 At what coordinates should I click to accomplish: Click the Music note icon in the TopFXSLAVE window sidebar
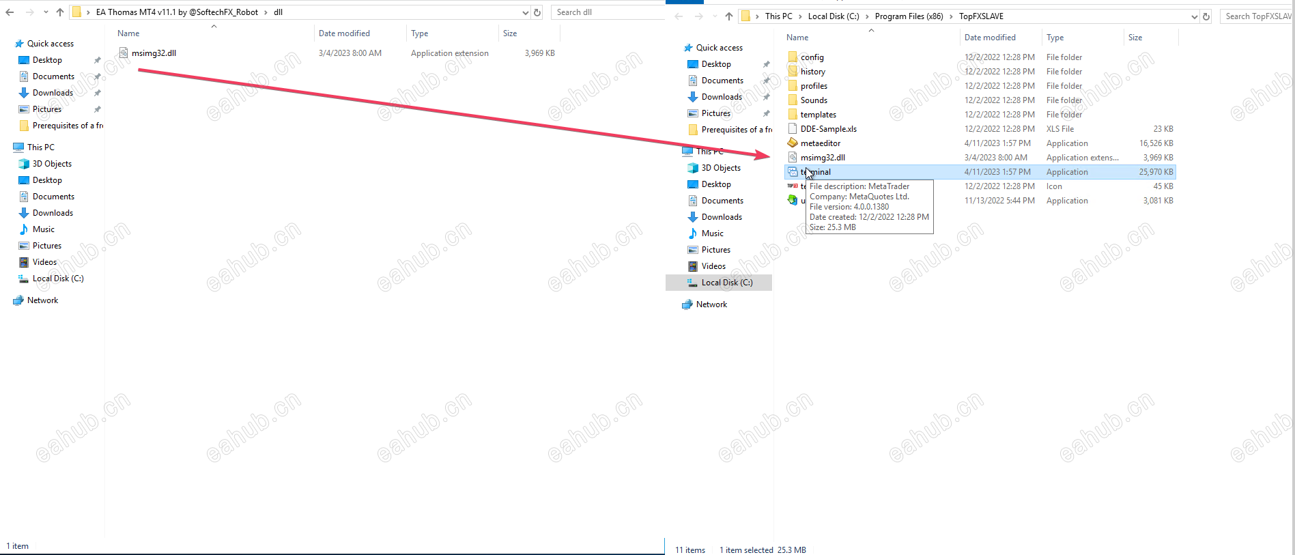click(x=693, y=233)
